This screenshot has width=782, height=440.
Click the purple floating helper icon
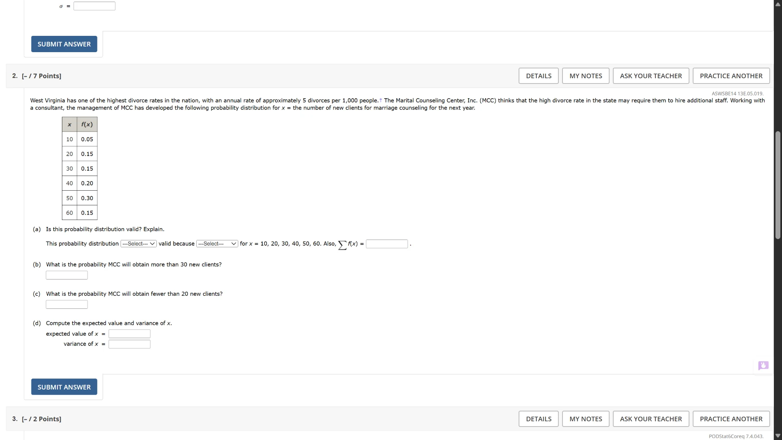pos(763,365)
